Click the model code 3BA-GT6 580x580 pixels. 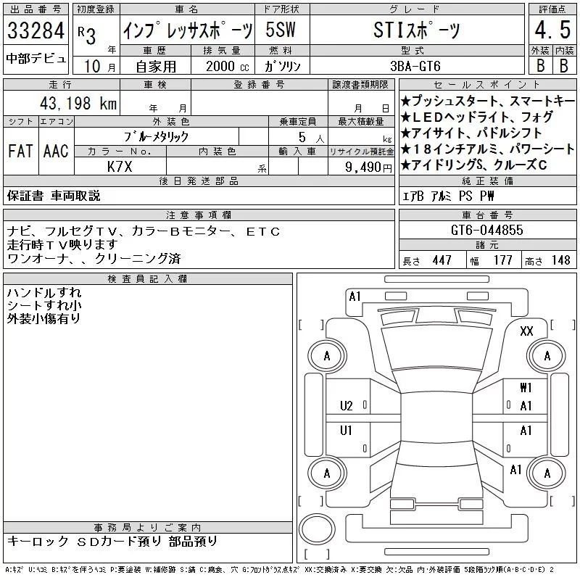(417, 66)
